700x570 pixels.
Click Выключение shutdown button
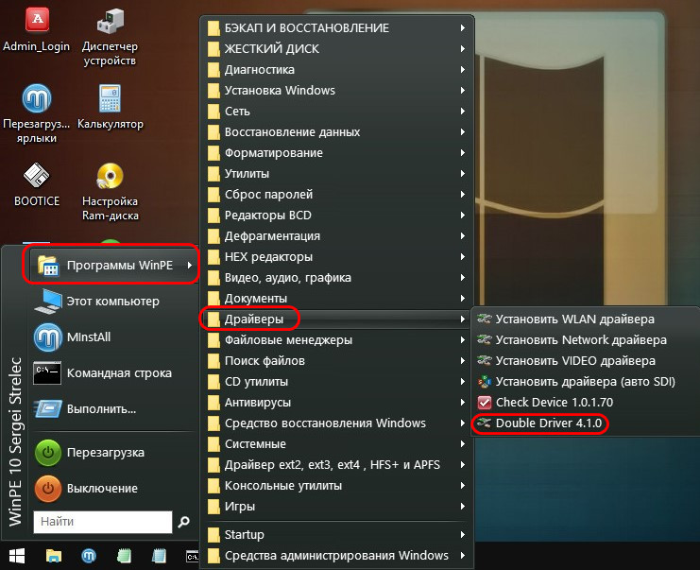[x=114, y=489]
